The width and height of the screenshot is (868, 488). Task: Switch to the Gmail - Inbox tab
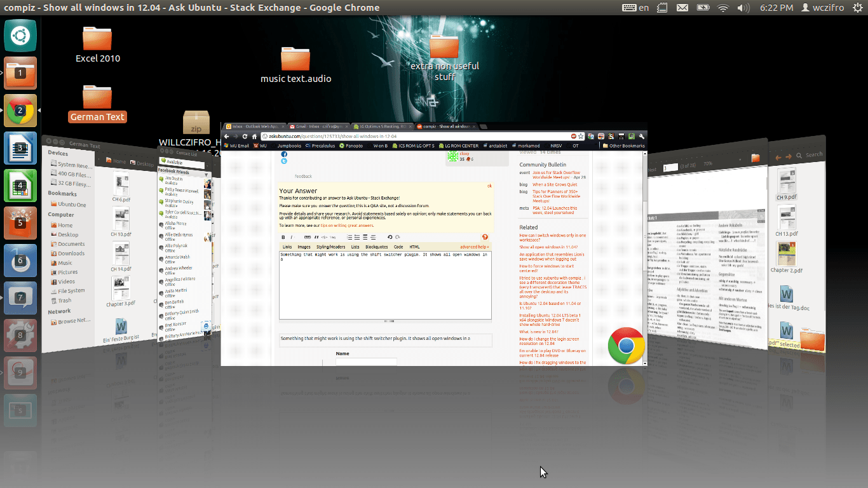point(318,126)
